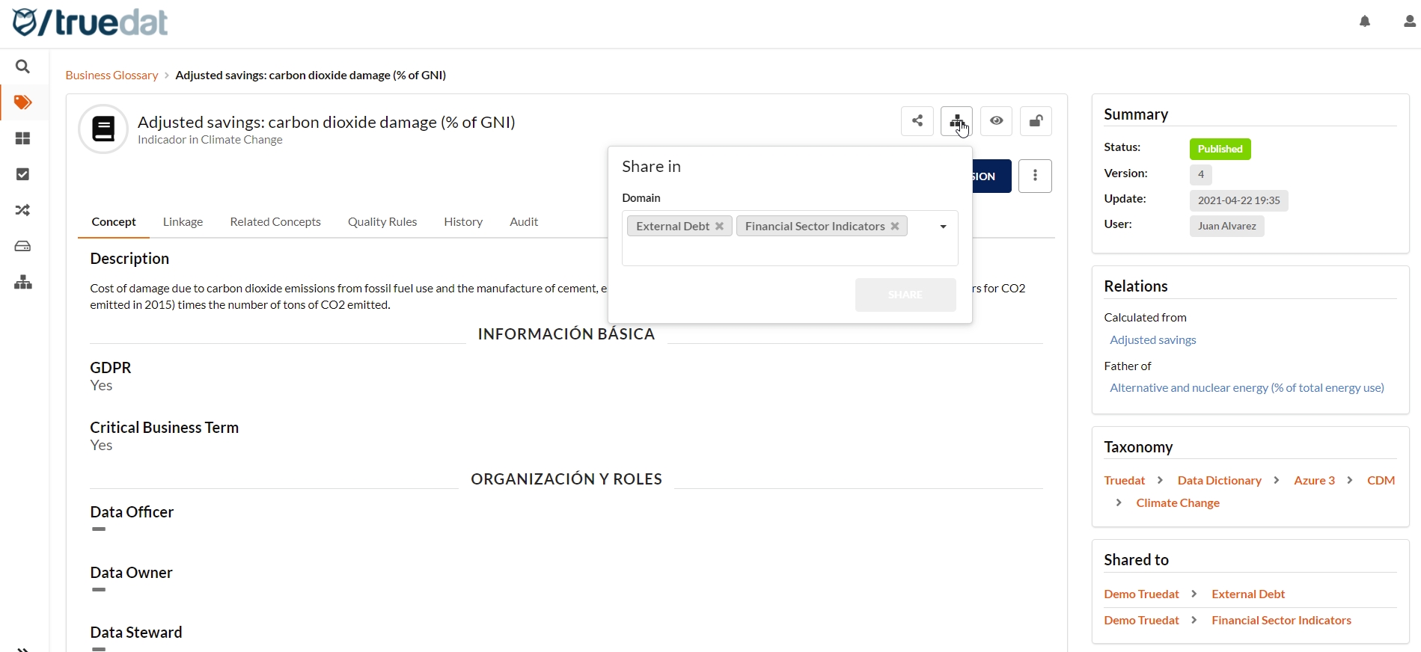Screen dimensions: 1421x652
Task: Click the notifications bell icon
Action: (1365, 22)
